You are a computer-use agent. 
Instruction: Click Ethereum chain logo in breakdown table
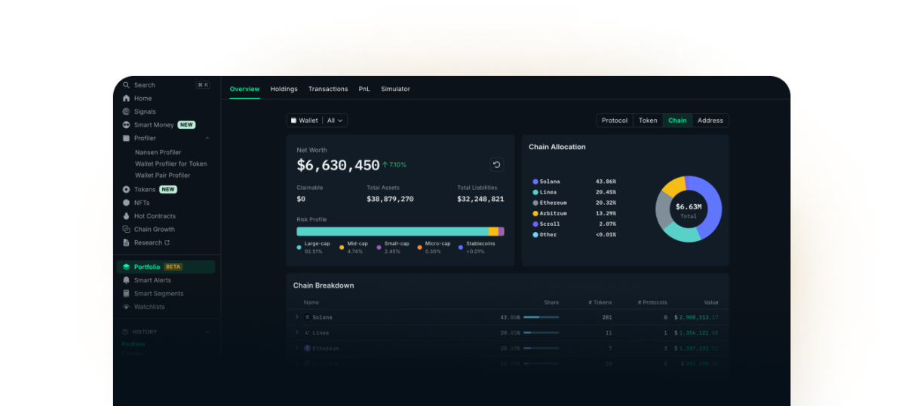308,349
